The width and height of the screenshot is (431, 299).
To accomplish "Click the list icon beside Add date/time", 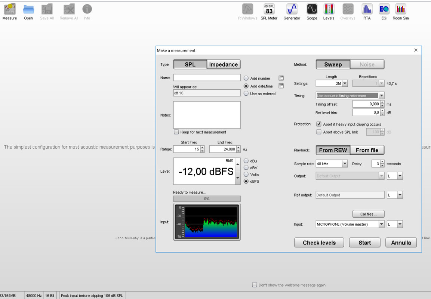I will (x=281, y=86).
